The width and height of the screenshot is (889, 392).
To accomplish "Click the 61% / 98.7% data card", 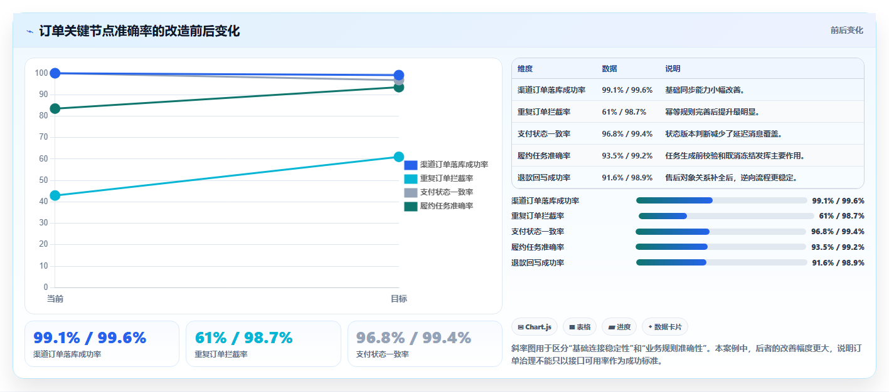I will [x=264, y=344].
